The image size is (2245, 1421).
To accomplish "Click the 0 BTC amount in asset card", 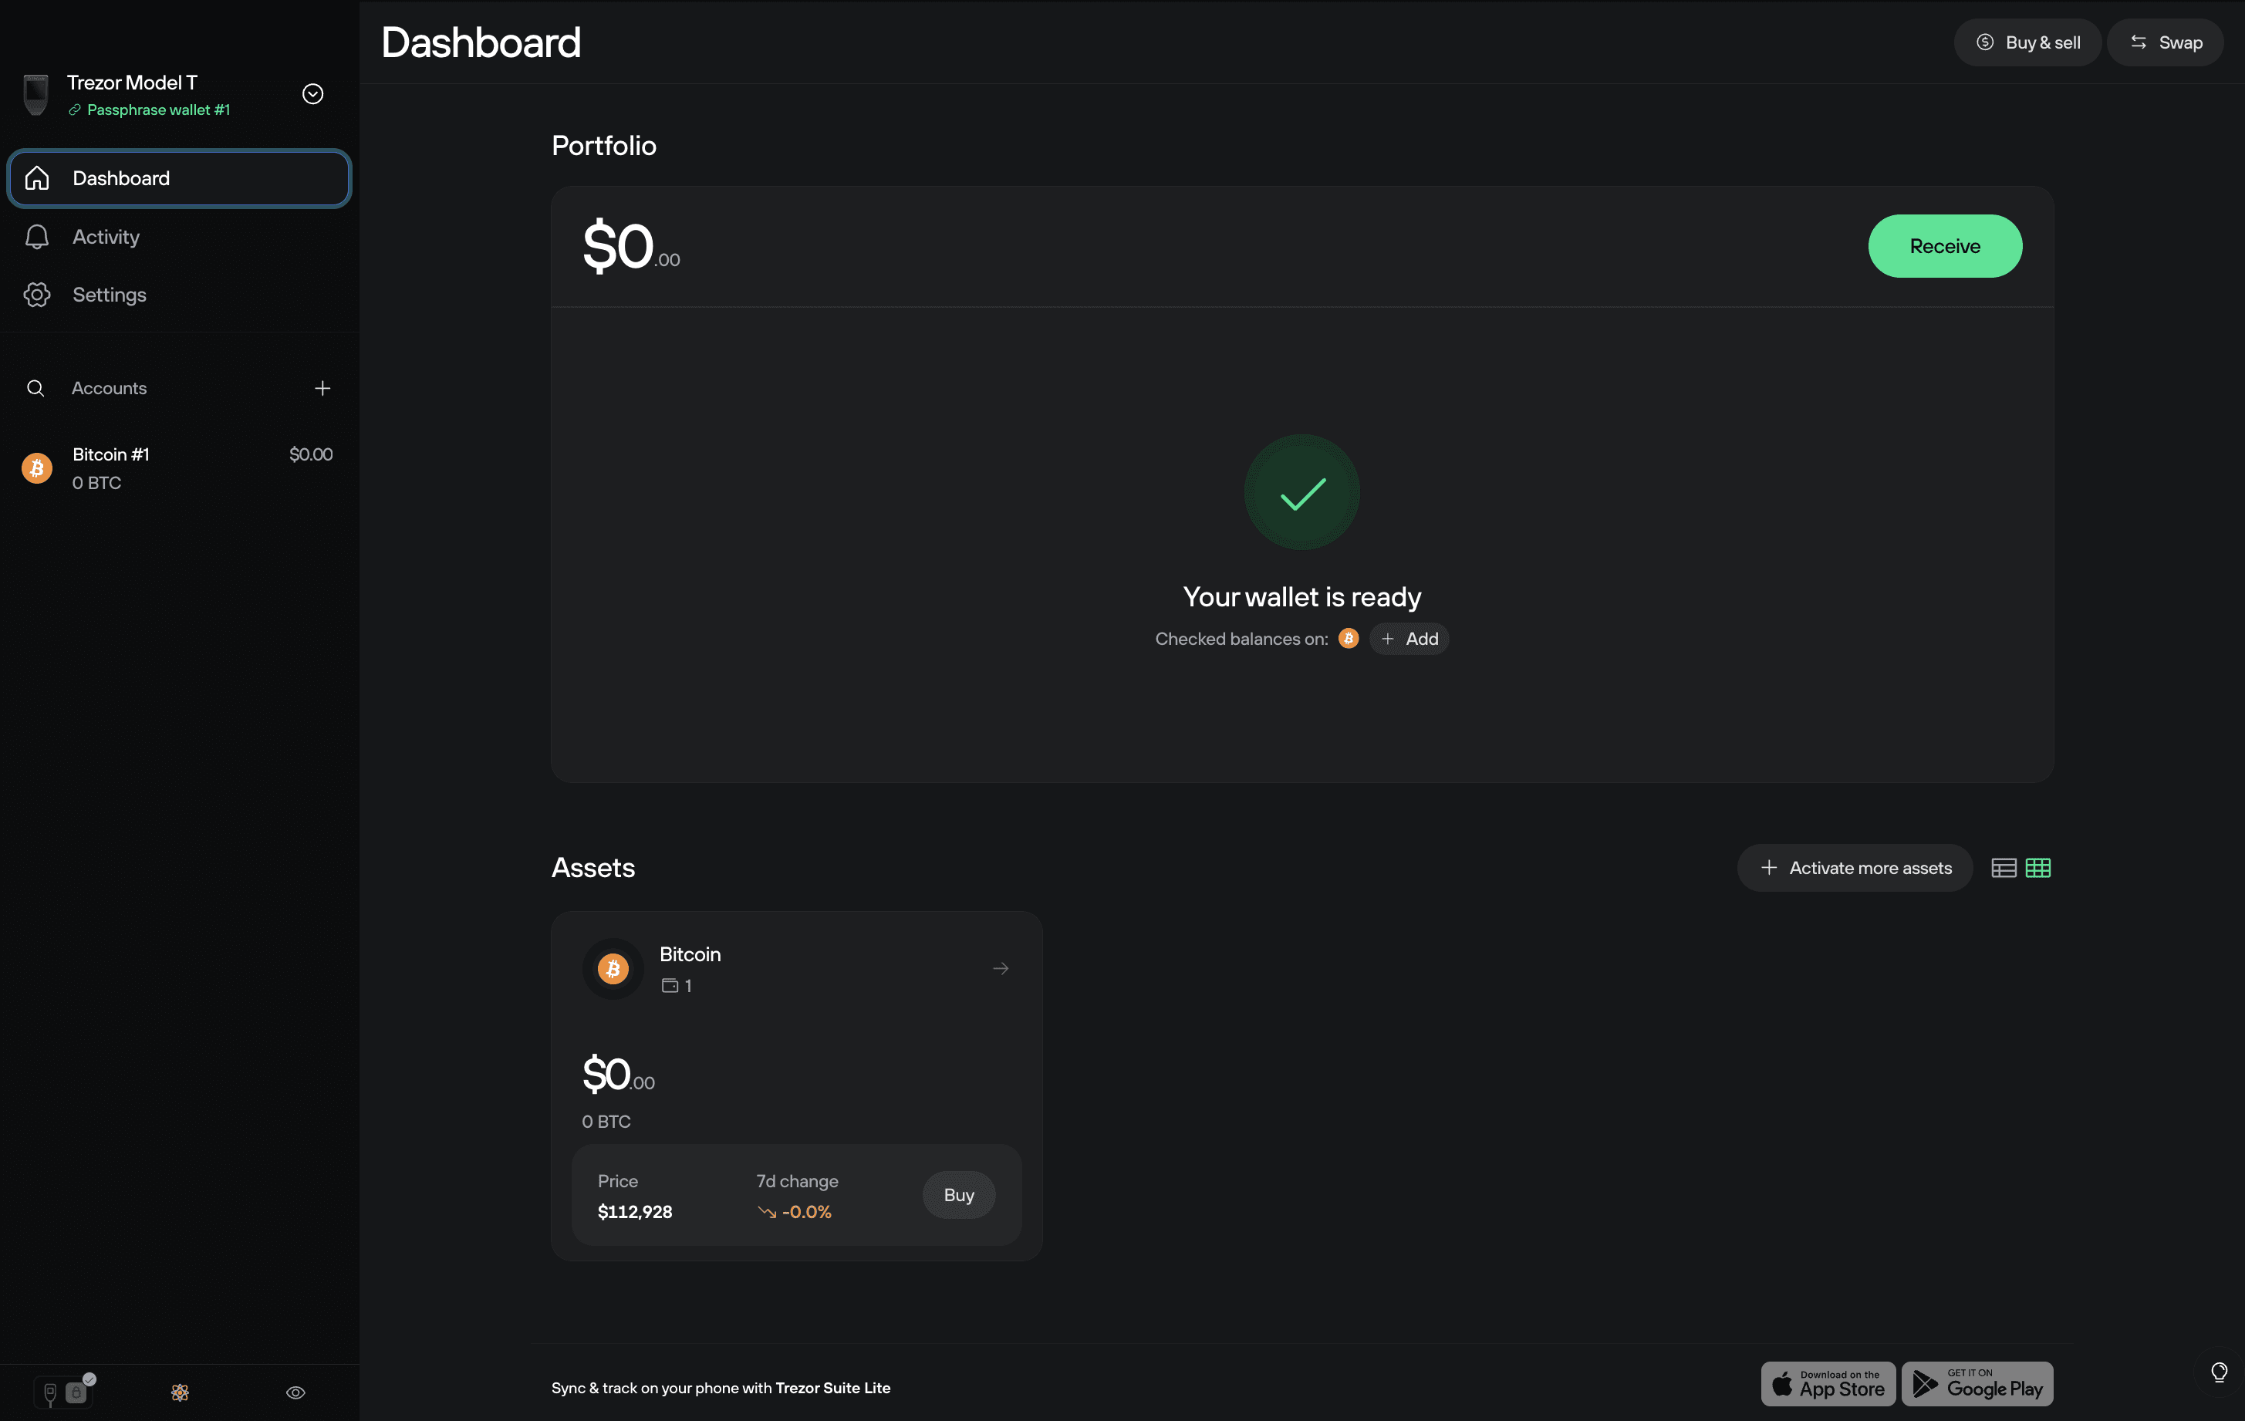I will (x=606, y=1122).
